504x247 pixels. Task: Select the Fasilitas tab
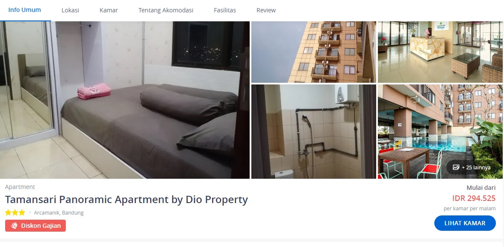(x=225, y=10)
